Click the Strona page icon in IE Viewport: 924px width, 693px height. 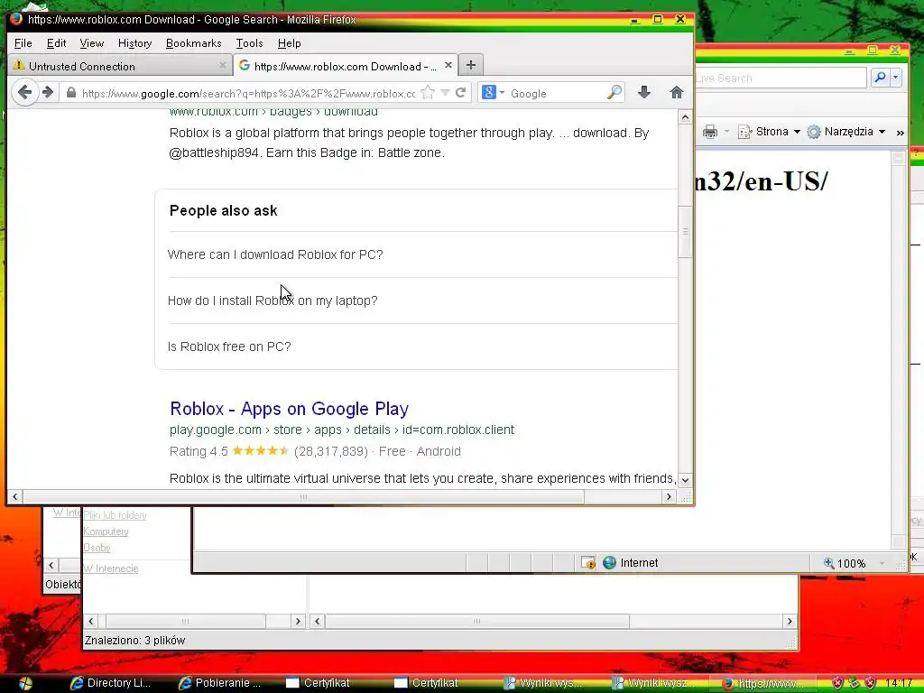(x=744, y=132)
